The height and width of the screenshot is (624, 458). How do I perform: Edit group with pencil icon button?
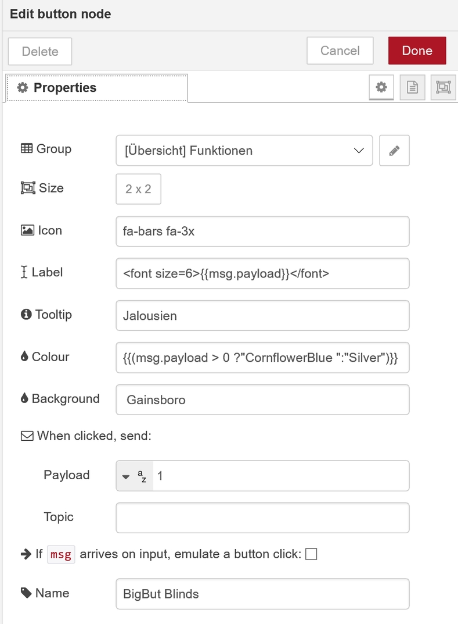(x=395, y=151)
